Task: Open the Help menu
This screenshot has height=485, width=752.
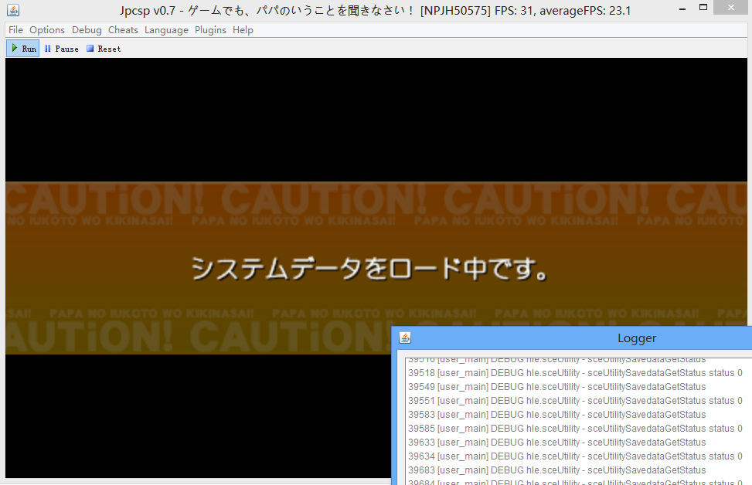Action: tap(243, 30)
